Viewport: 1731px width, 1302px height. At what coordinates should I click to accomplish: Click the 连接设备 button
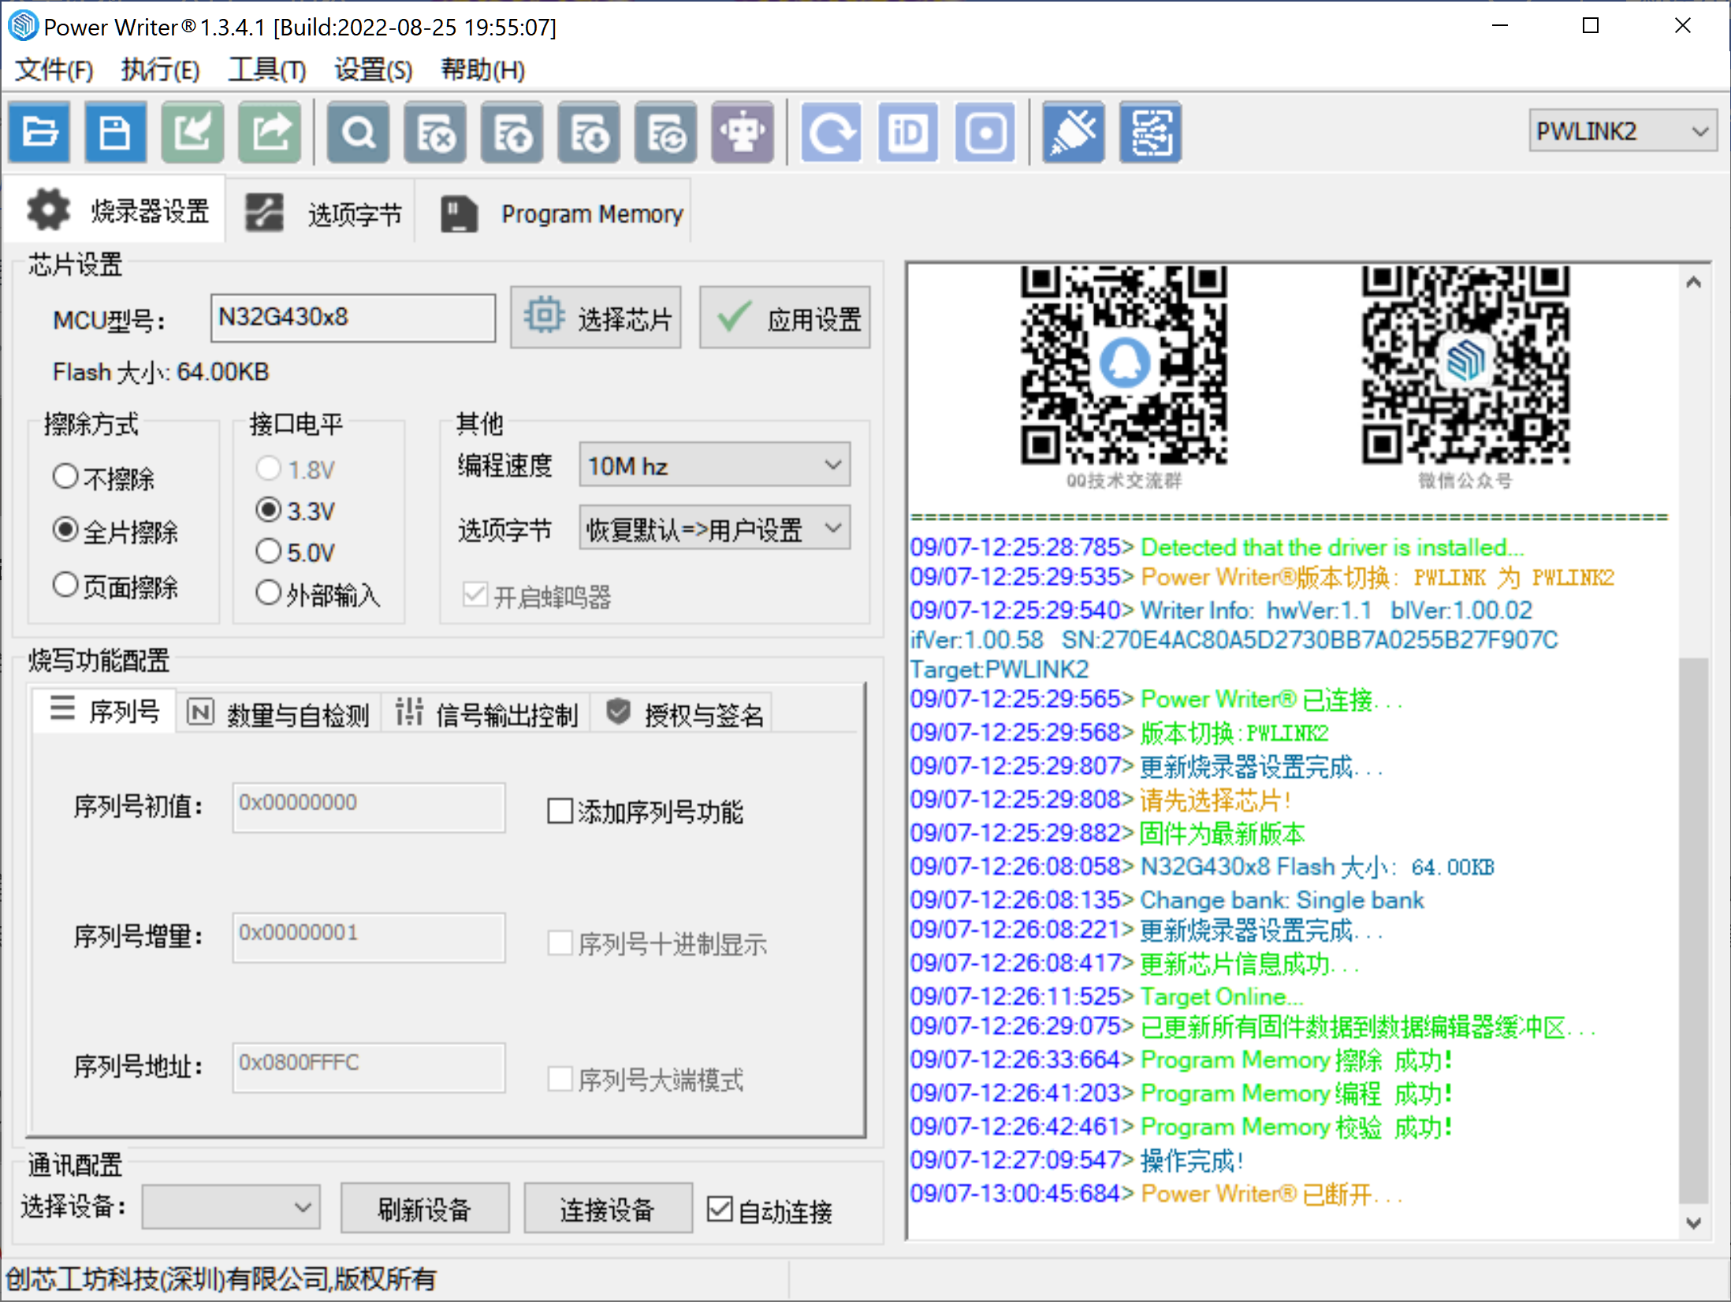(608, 1208)
